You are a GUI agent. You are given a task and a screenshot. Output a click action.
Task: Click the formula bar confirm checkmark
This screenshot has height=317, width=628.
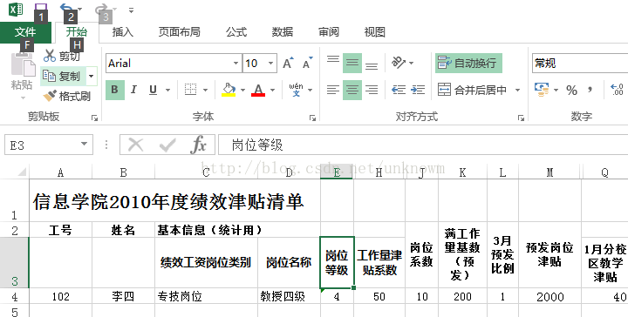(x=167, y=145)
